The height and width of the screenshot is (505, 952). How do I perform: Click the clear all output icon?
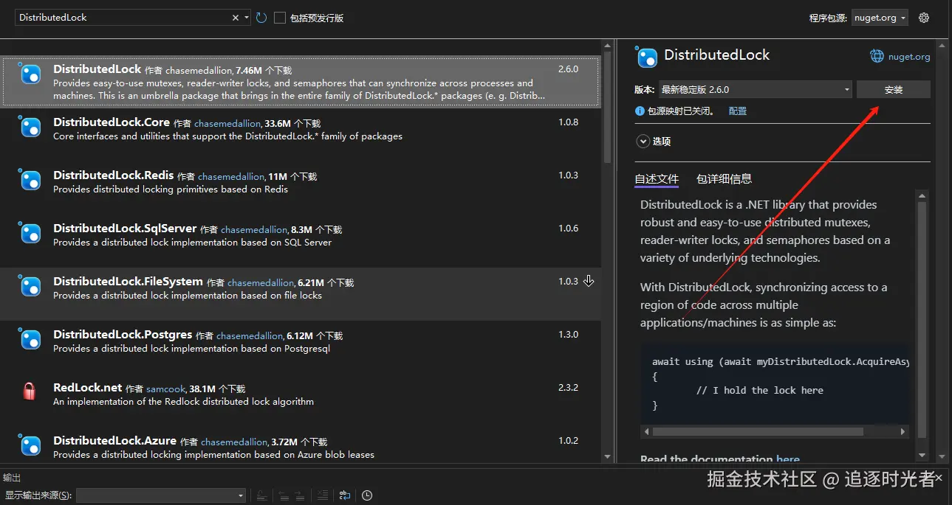coord(322,495)
